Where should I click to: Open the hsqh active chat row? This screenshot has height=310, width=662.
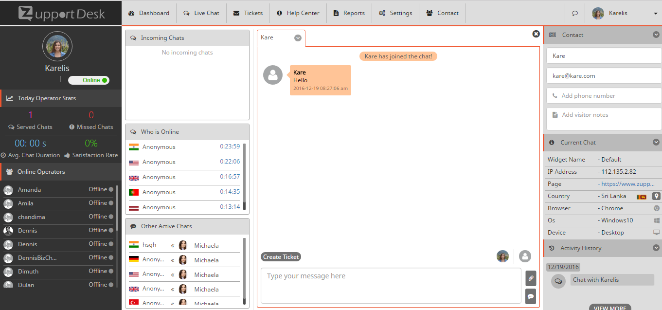pyautogui.click(x=184, y=245)
